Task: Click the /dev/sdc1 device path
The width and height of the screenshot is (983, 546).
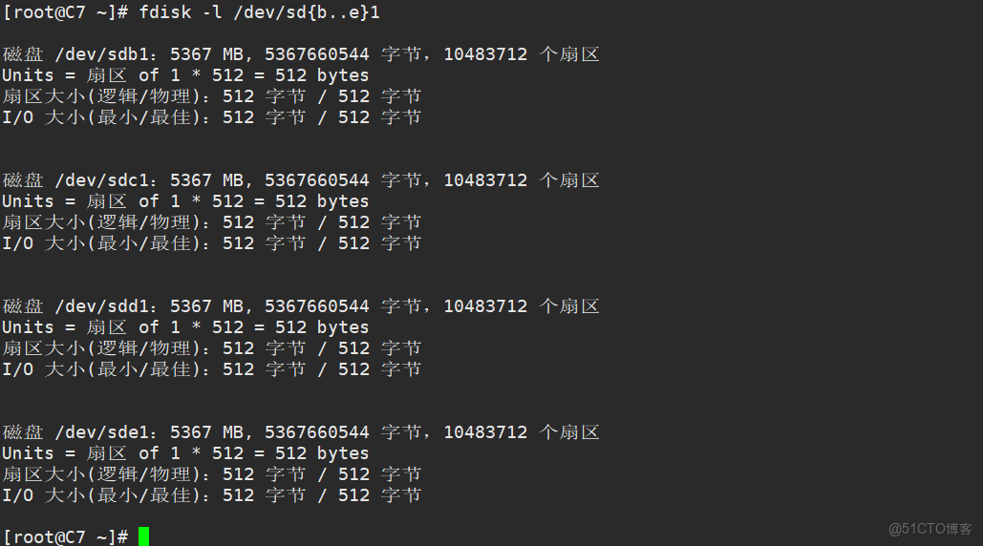Action: [107, 180]
